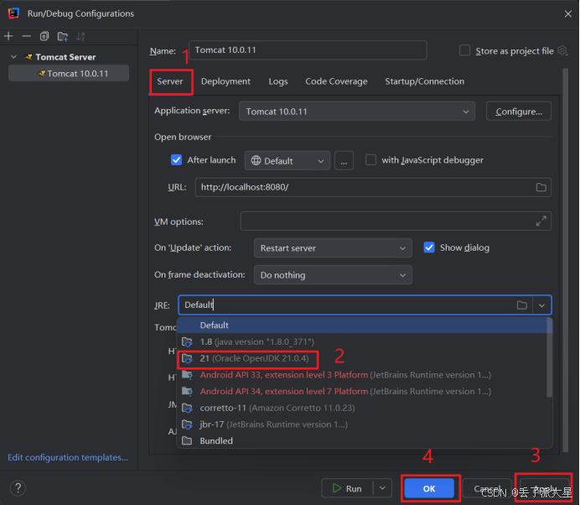Viewport: 580px width, 505px height.
Task: Open the Application server dropdown
Action: (357, 111)
